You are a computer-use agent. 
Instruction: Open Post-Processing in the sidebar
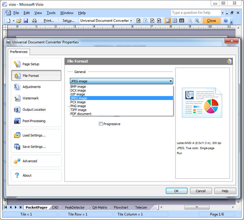pyautogui.click(x=36, y=121)
